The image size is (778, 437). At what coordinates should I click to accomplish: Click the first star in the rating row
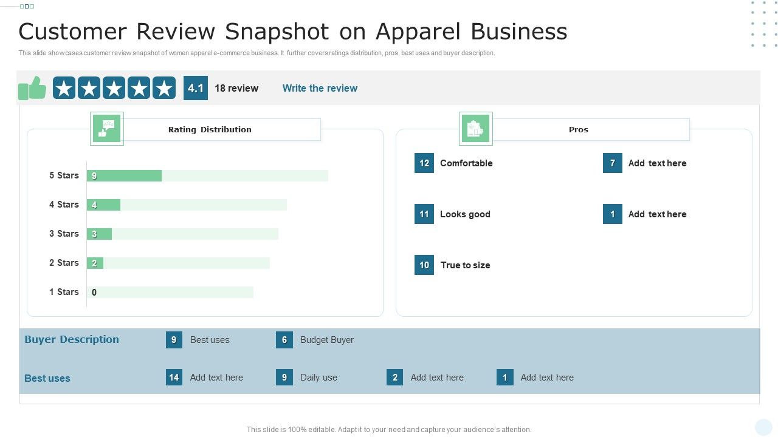pos(64,87)
